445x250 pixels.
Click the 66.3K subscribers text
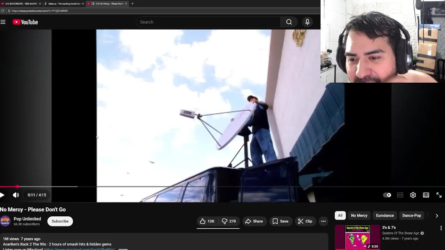tap(26, 224)
